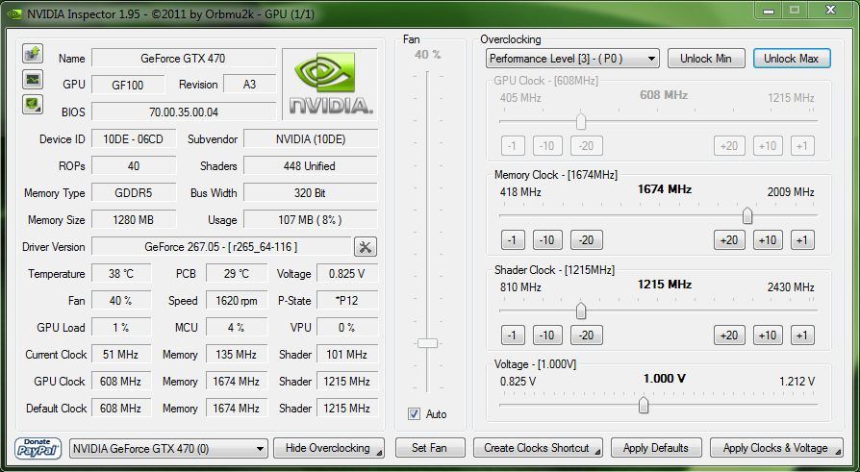This screenshot has height=472, width=860.
Task: Click the Usage value 107 MB ( 8% )
Action: [x=311, y=220]
